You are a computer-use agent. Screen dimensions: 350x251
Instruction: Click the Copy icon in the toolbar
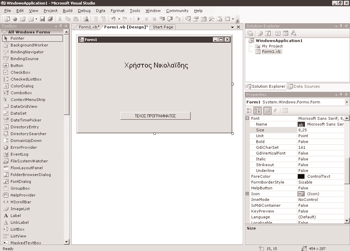[x=68, y=19]
